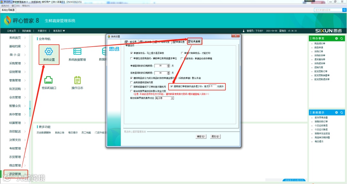Viewport: 347px width, 184px height.
Task: Open 批发团购订单 in 待办事宜 list
Action: click(x=321, y=71)
